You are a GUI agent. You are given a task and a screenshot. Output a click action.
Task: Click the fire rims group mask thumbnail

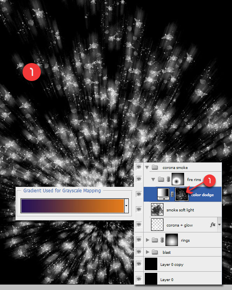click(178, 179)
